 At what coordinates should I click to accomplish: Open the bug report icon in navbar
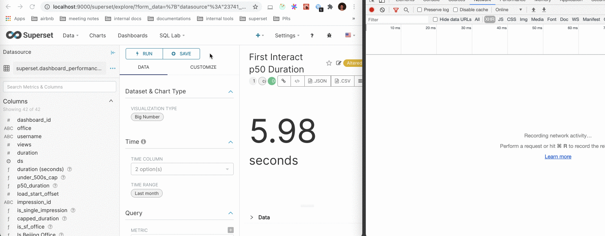(x=329, y=35)
